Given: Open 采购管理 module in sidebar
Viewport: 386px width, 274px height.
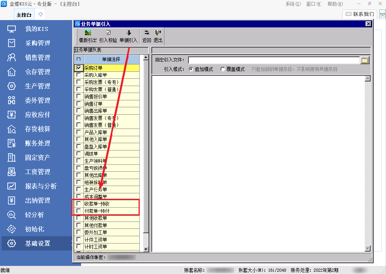Looking at the screenshot, I should tap(37, 43).
